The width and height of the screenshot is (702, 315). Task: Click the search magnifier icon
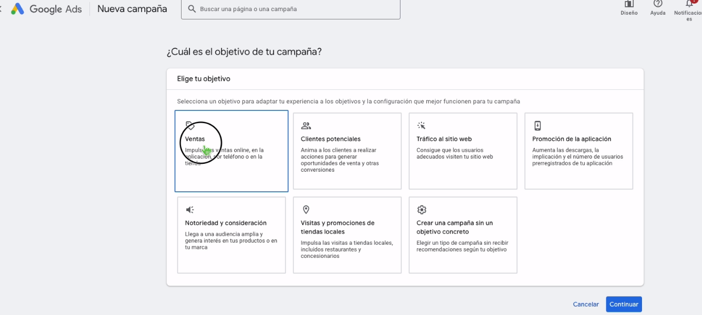tap(192, 9)
